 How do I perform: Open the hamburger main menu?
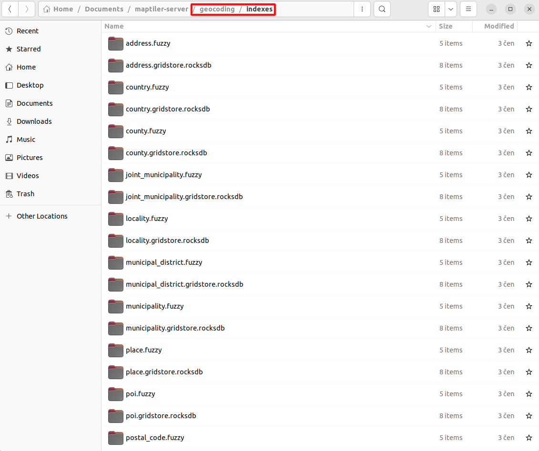(x=468, y=9)
